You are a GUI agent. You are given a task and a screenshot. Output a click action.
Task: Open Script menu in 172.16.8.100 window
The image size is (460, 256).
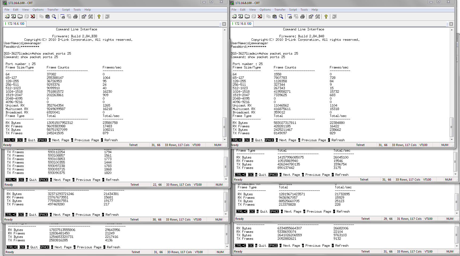[293, 10]
